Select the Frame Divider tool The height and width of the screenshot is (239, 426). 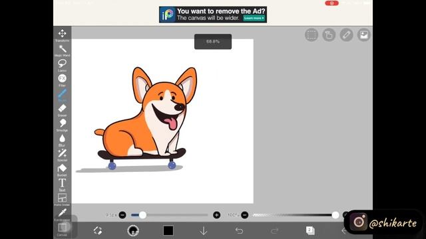(62, 199)
